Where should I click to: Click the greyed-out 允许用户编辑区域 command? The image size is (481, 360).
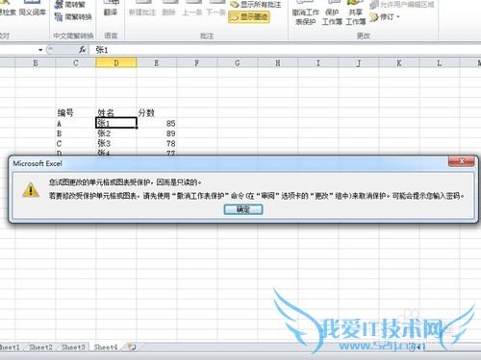pyautogui.click(x=402, y=5)
